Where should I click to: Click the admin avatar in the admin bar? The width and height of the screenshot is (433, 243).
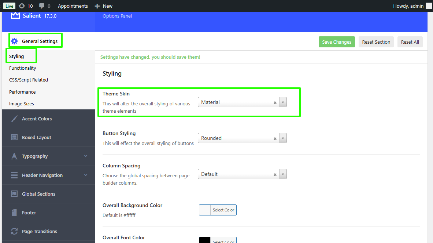pyautogui.click(x=429, y=6)
